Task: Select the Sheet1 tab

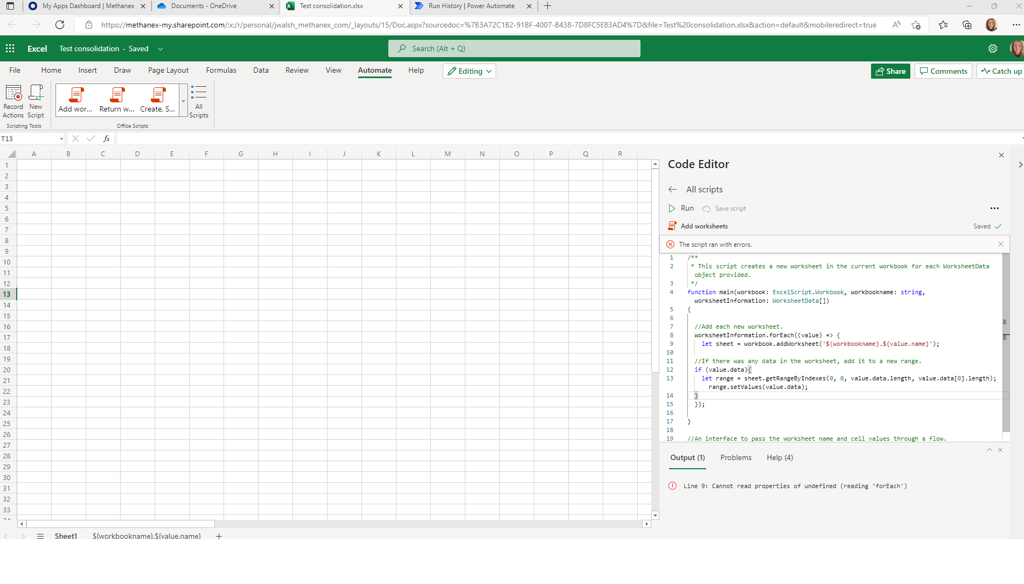Action: tap(66, 536)
